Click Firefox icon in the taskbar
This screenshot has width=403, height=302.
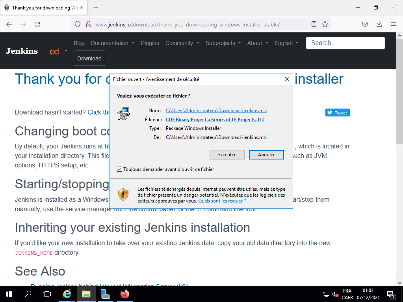point(124,294)
